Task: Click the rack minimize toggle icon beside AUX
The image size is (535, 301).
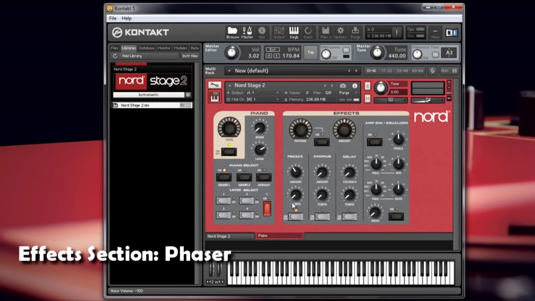Action: pos(433,71)
